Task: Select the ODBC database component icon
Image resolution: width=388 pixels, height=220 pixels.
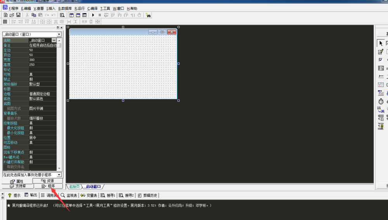Action: [x=381, y=126]
